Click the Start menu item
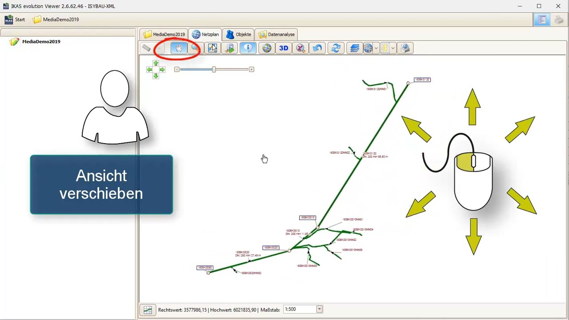Image resolution: width=569 pixels, height=320 pixels. (15, 20)
